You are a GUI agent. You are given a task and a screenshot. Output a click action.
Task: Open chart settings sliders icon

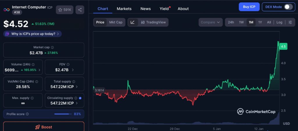(290, 22)
